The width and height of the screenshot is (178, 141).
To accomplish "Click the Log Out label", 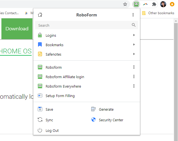I will 52,131.
